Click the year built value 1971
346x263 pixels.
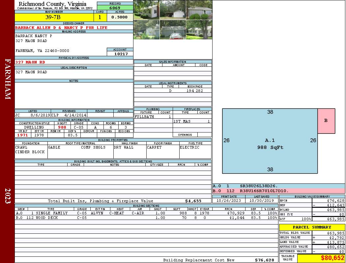[22, 135]
